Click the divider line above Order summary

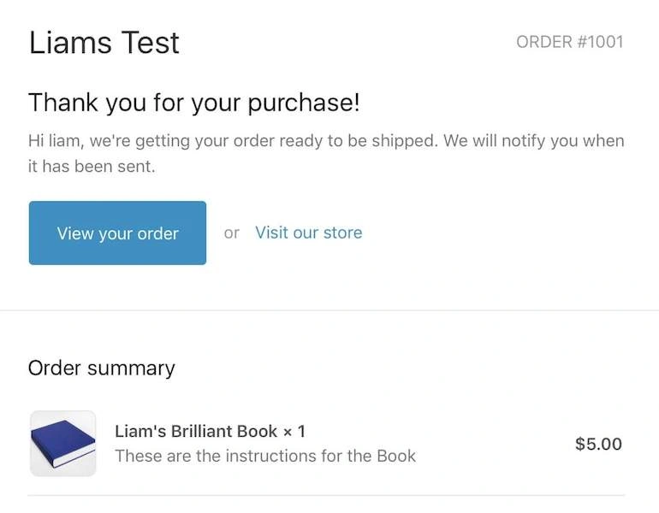329,310
